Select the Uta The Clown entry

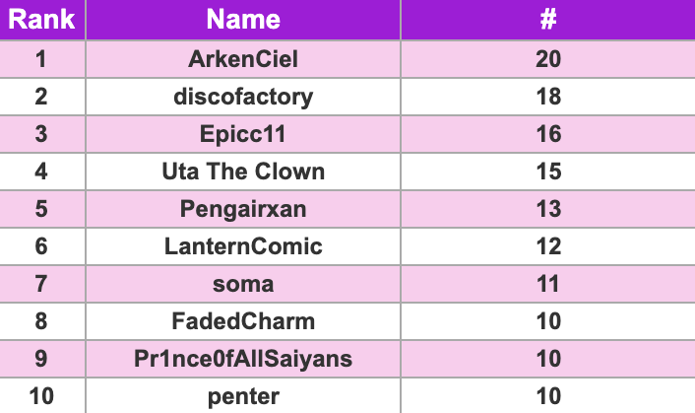tap(243, 172)
